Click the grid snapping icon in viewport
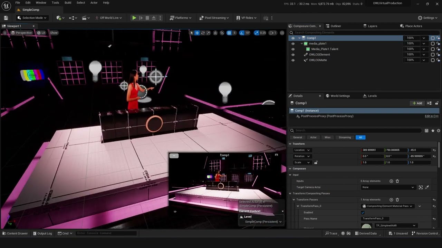Viewport: 442px width, 248px height. coord(229,33)
